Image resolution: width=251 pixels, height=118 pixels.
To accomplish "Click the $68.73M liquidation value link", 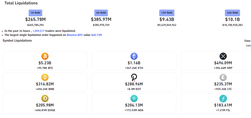I will (97, 35).
